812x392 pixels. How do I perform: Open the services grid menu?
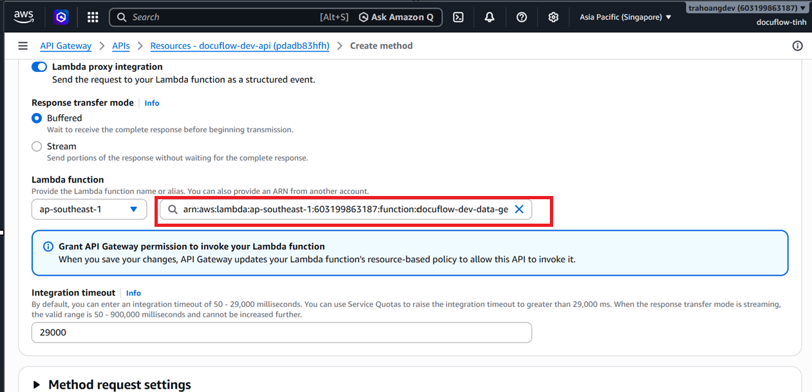(93, 17)
